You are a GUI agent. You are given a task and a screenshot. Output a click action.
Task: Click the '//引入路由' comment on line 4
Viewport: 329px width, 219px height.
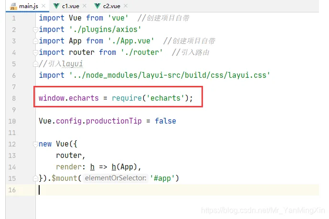click(191, 52)
